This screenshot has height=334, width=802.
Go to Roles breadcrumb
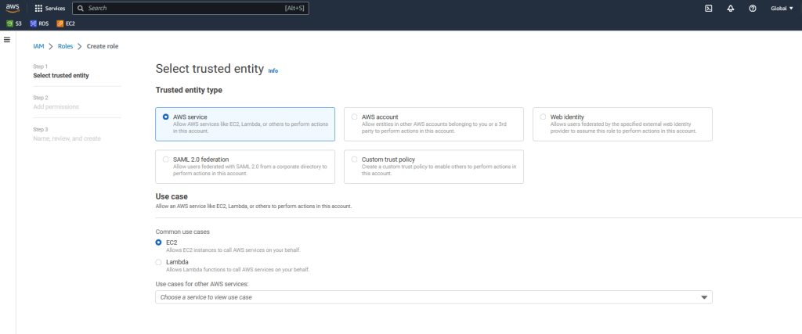(66, 46)
